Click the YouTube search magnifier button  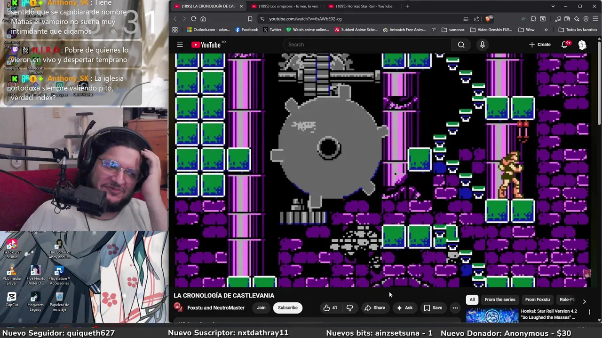tap(461, 45)
